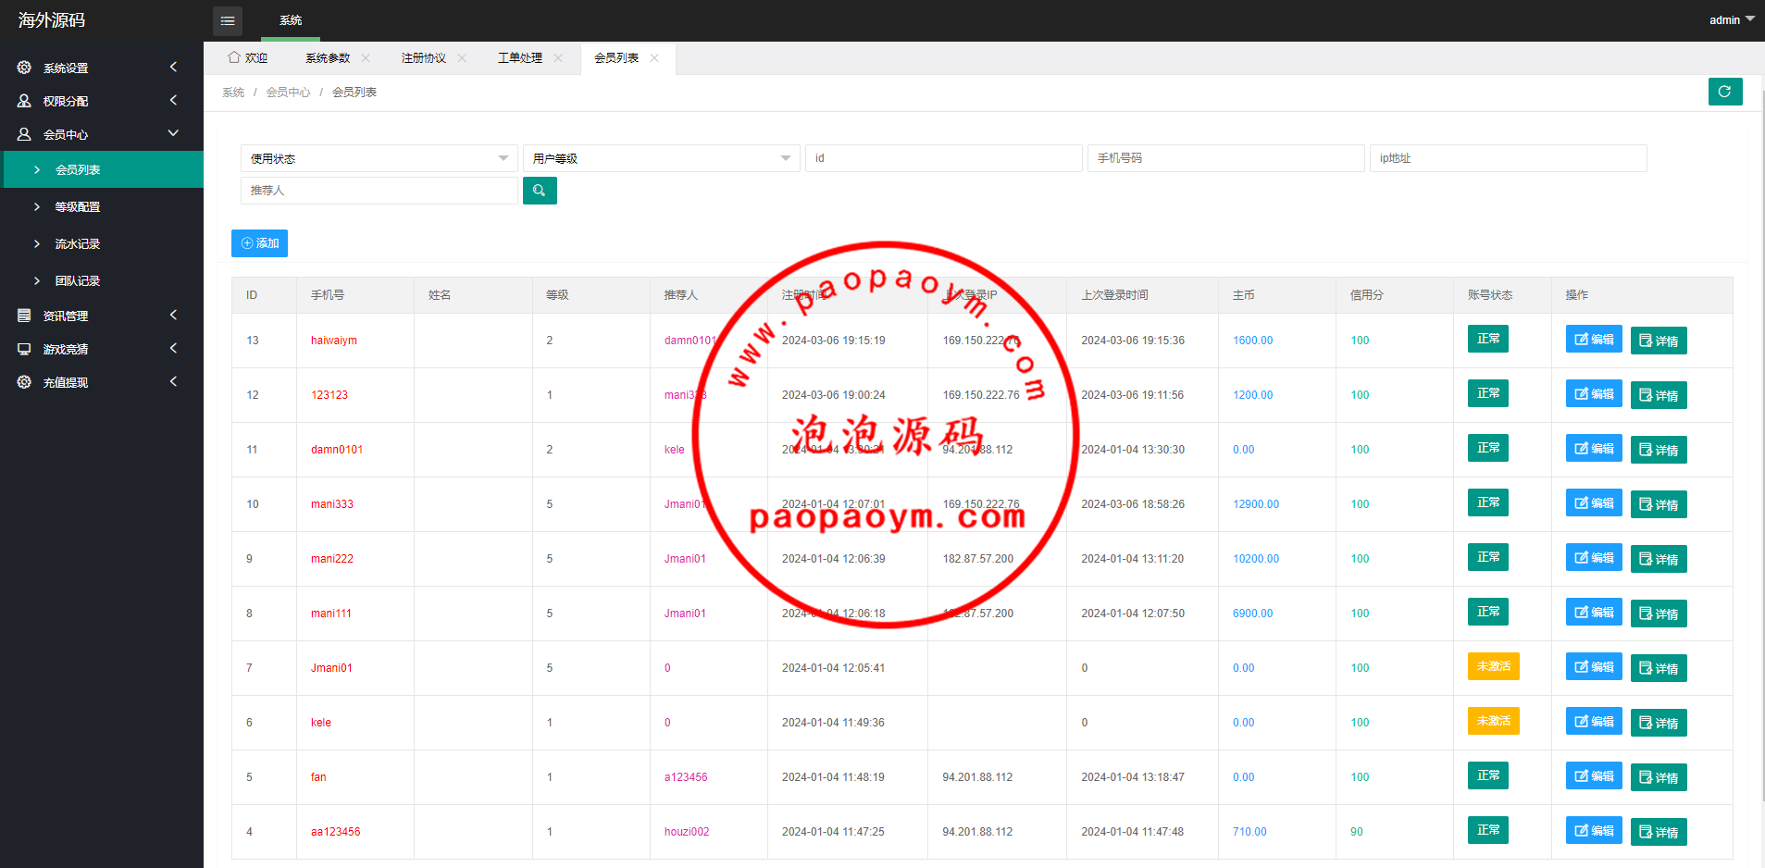Toggle the 正常 status of haiwaiym
Screen dimensions: 1765x868
tap(1488, 339)
